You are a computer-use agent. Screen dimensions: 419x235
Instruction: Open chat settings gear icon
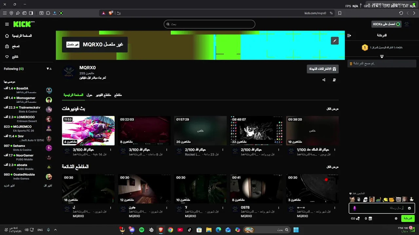tap(396, 218)
